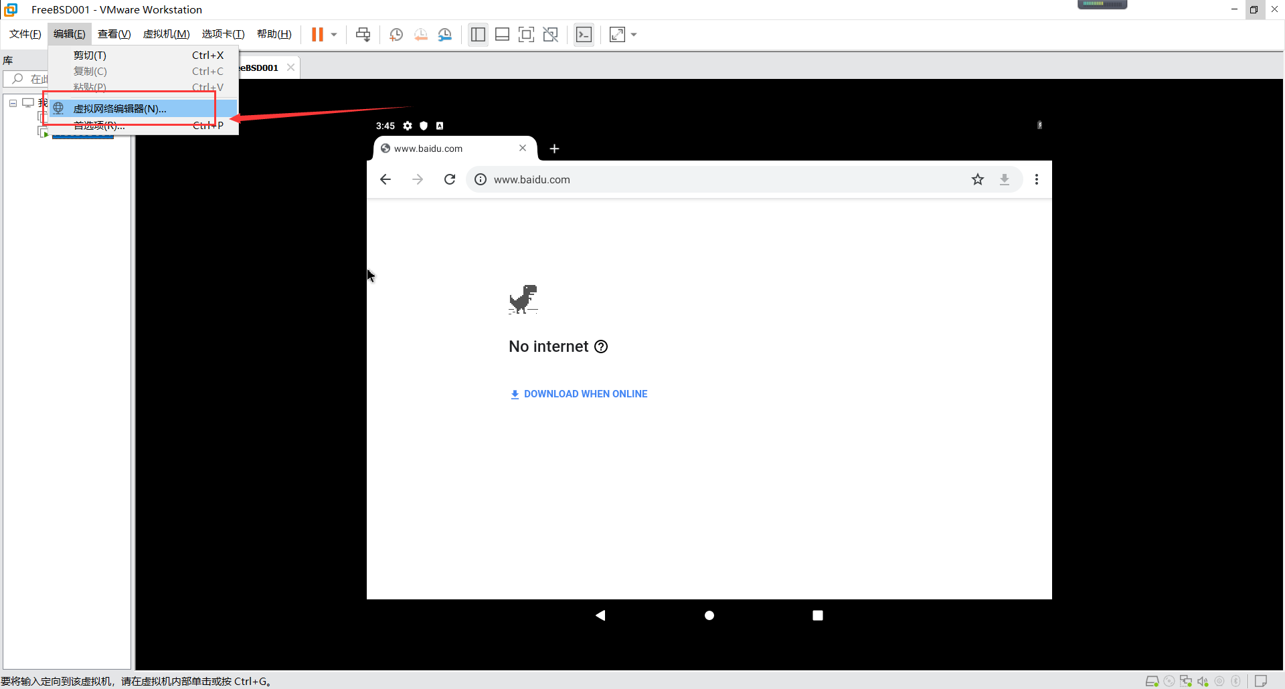Enter full screen mode icon
Image resolution: width=1285 pixels, height=689 pixels.
pyautogui.click(x=527, y=35)
